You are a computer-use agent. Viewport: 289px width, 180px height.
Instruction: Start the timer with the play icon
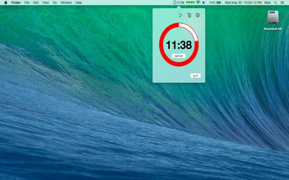(181, 15)
